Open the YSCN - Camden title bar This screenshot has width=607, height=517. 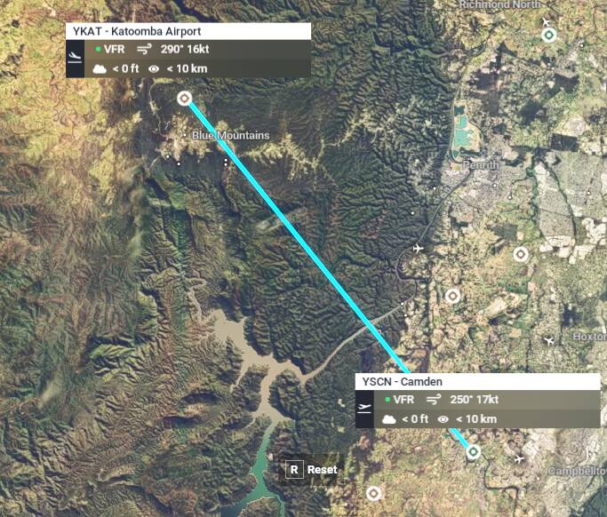478,382
